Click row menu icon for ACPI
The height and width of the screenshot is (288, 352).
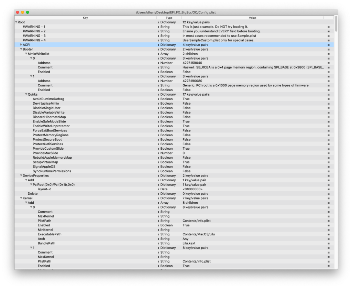click(x=328, y=45)
